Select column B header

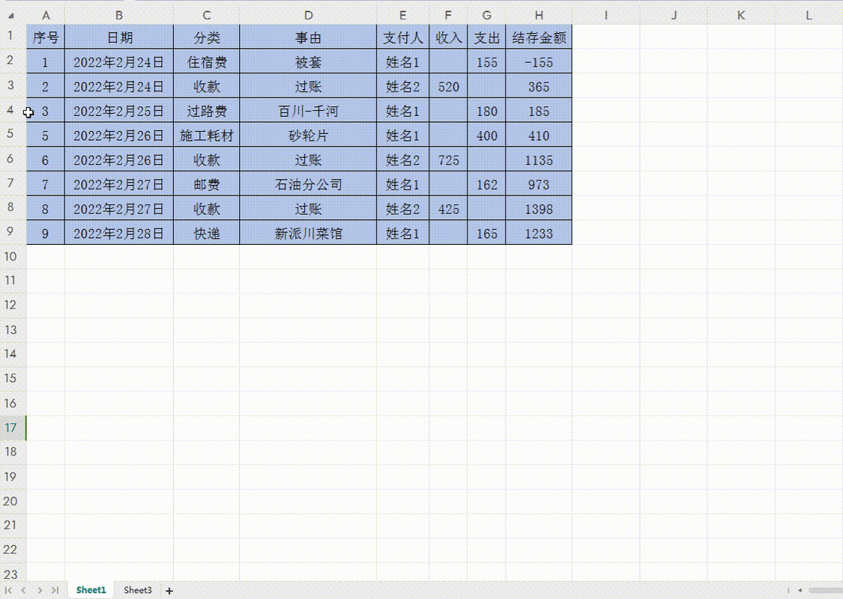pos(118,14)
